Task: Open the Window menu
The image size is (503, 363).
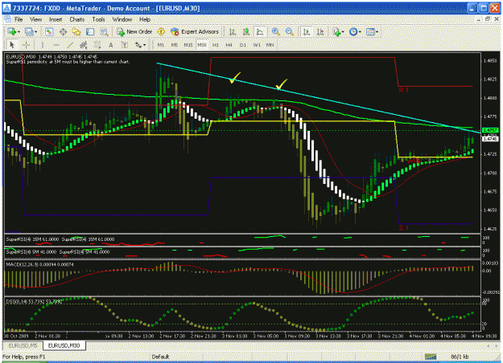Action: pos(122,19)
